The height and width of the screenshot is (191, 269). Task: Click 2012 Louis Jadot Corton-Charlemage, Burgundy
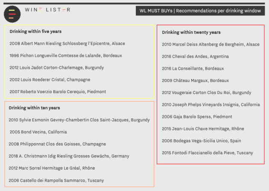click(57, 68)
